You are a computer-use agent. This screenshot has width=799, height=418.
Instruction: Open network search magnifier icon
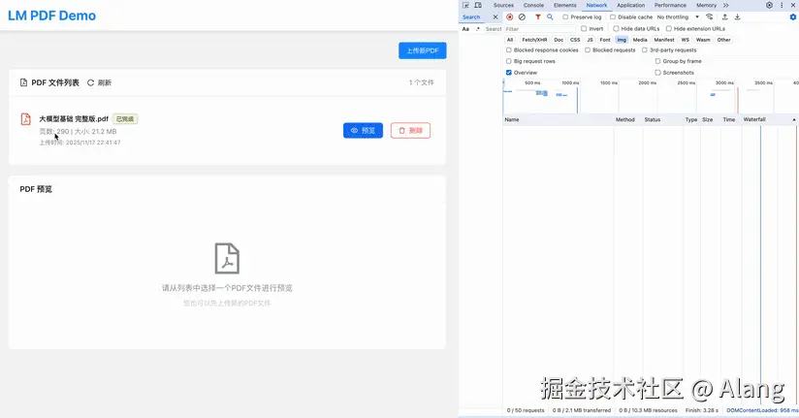point(550,16)
